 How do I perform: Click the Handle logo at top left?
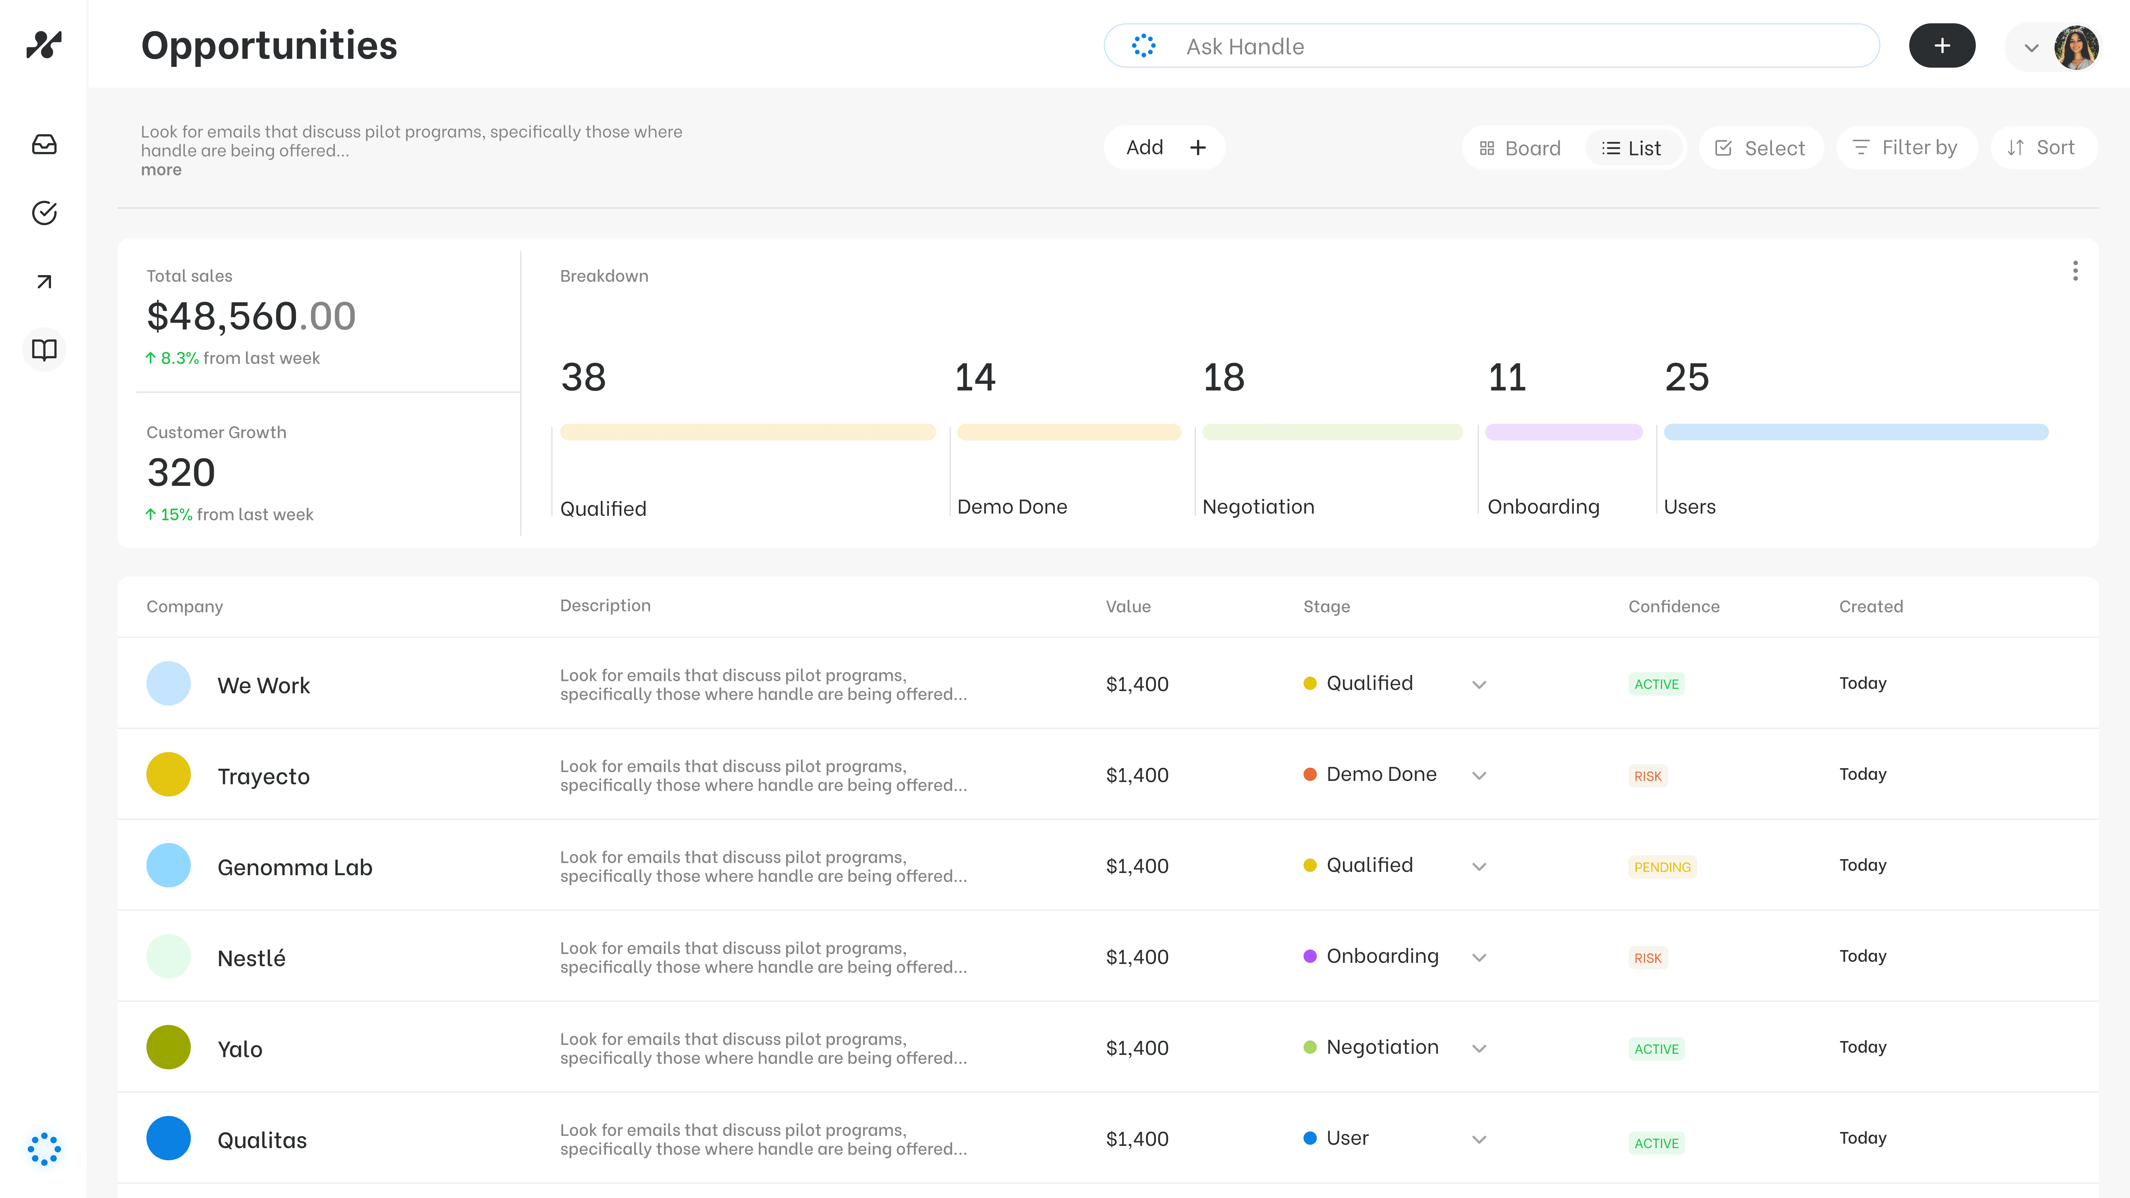(x=44, y=45)
